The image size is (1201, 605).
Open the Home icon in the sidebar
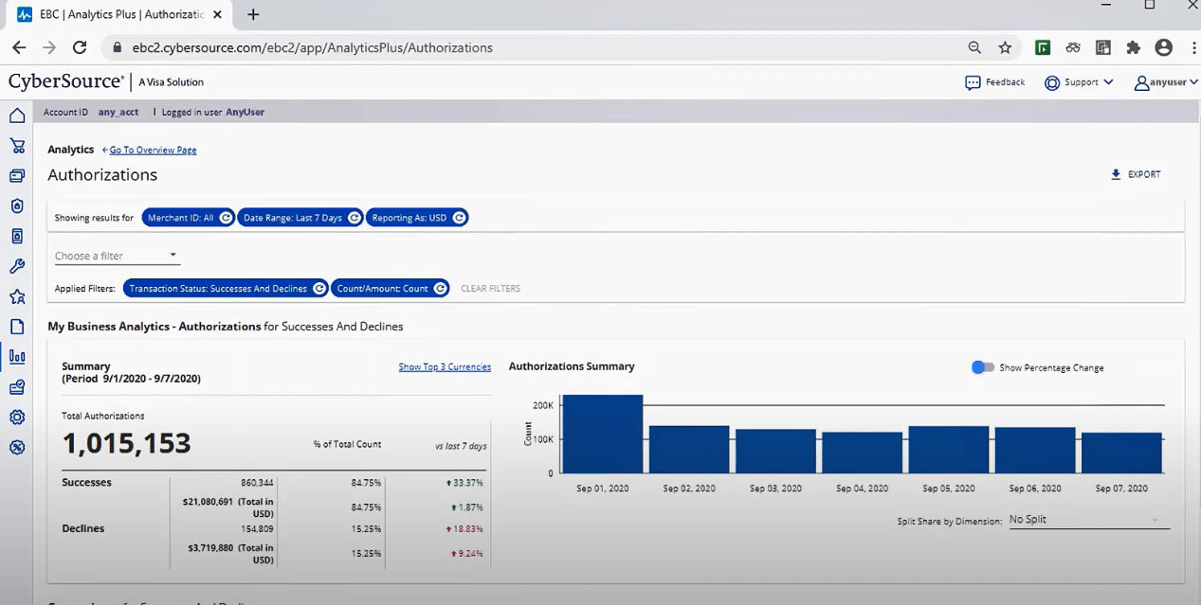click(x=17, y=116)
